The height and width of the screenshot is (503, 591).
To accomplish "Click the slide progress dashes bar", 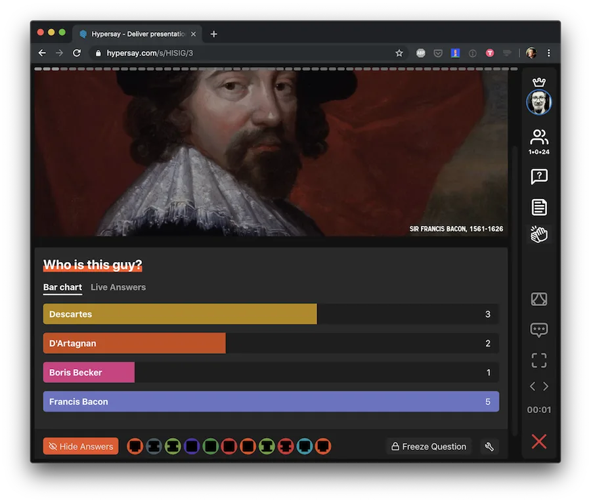I will pos(276,69).
